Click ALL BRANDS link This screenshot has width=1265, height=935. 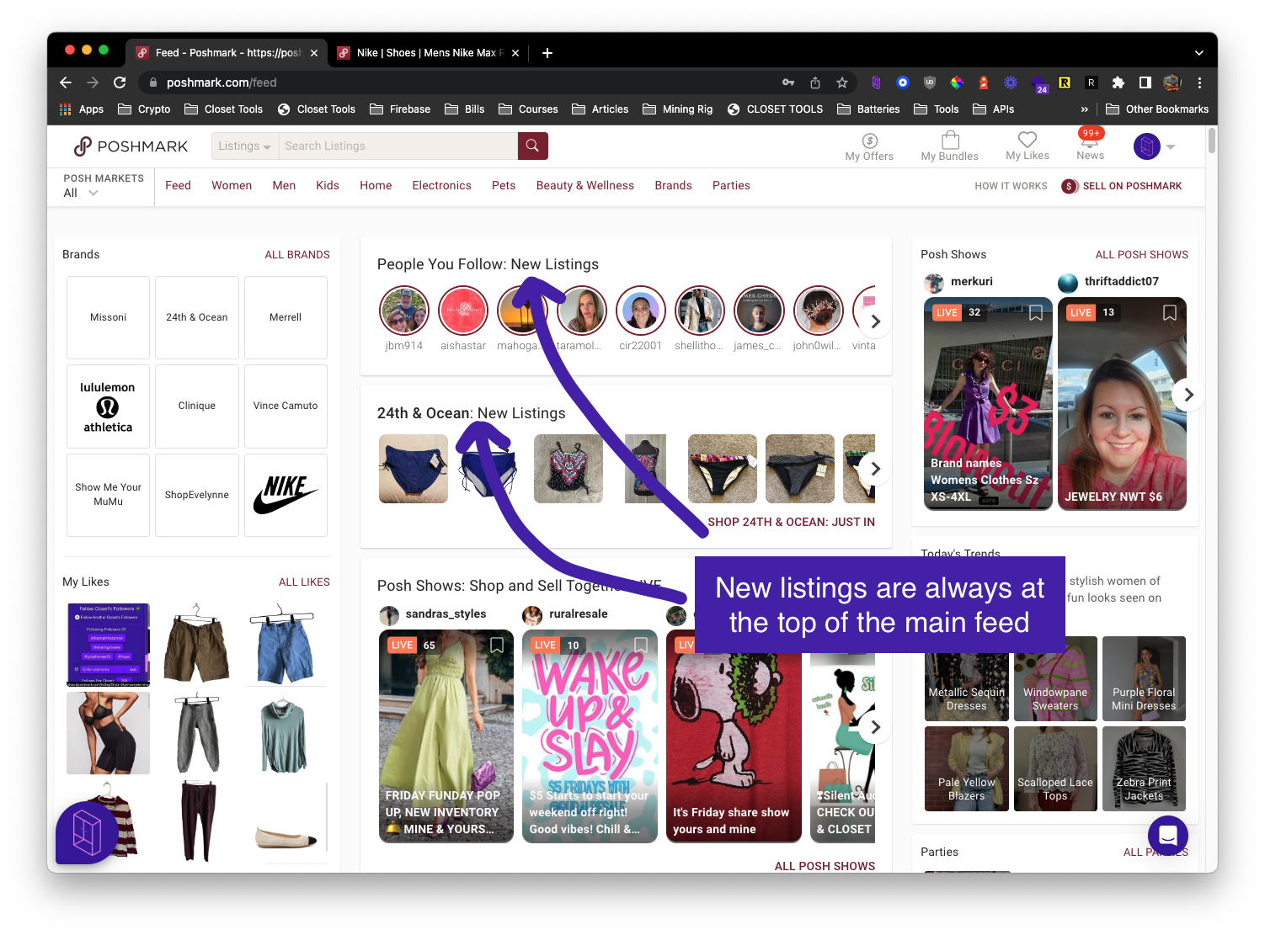point(297,255)
